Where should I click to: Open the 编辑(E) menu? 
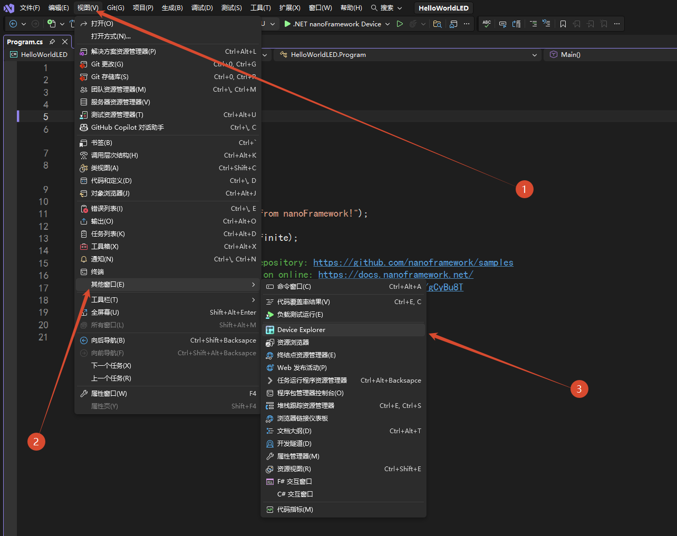59,8
